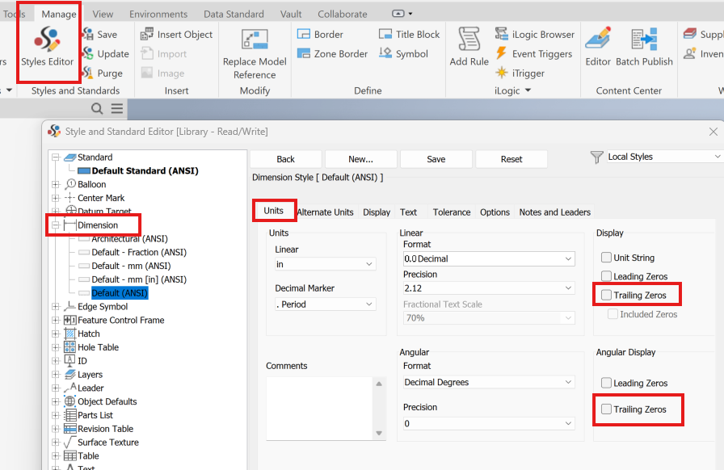The image size is (724, 470).
Task: Switch to the Tolerance tab
Action: pos(451,212)
